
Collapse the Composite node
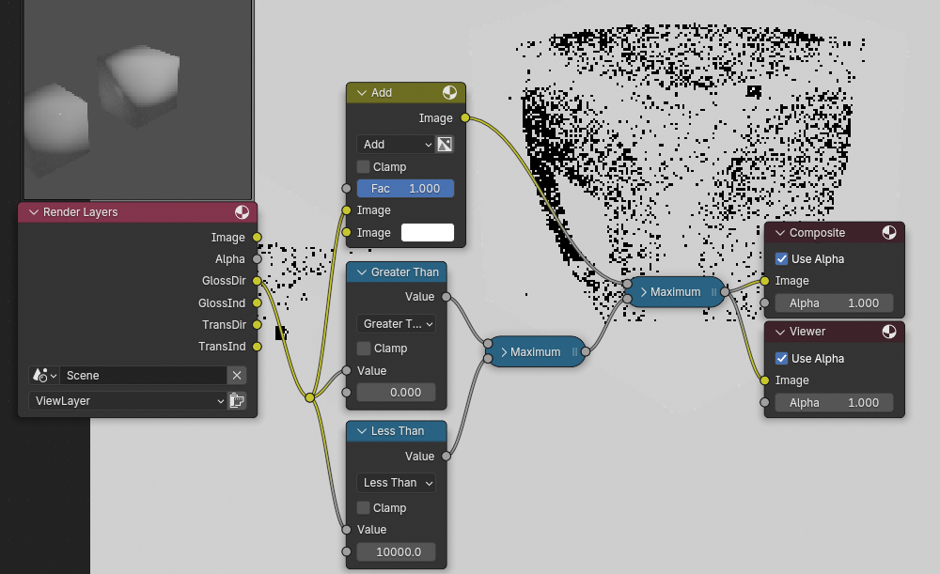point(780,232)
